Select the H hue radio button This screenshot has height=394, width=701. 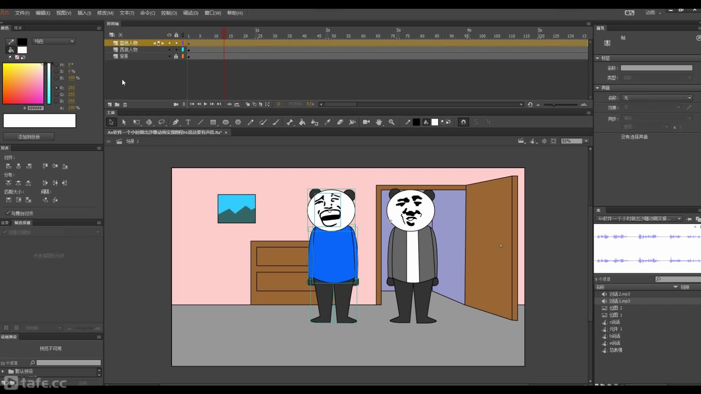(x=56, y=65)
